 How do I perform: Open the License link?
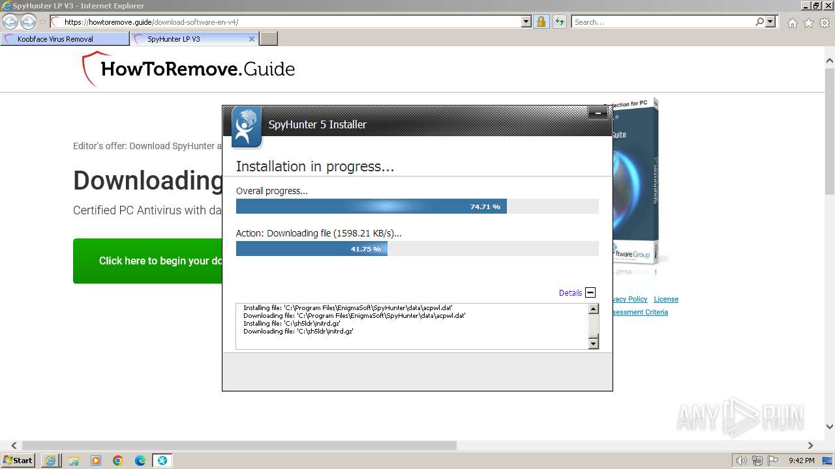point(666,299)
